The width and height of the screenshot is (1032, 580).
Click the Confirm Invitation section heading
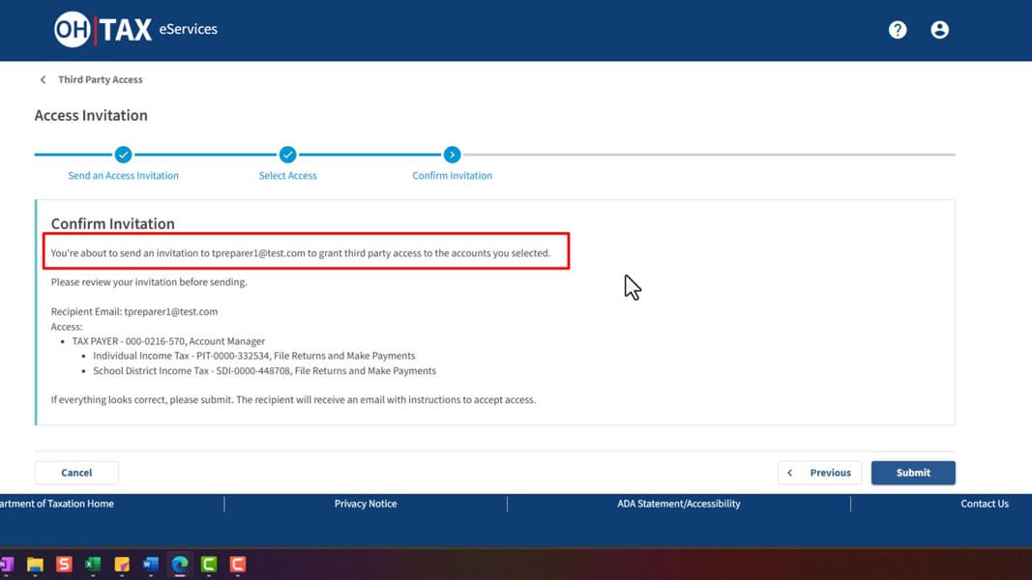[x=112, y=223]
